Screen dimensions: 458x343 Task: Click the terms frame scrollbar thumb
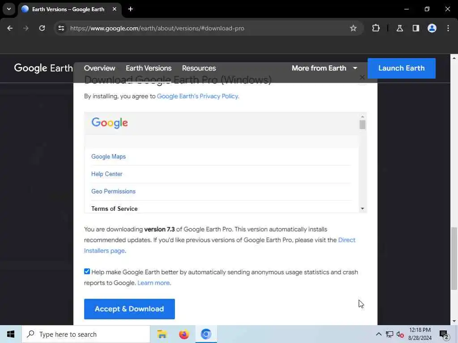point(362,125)
